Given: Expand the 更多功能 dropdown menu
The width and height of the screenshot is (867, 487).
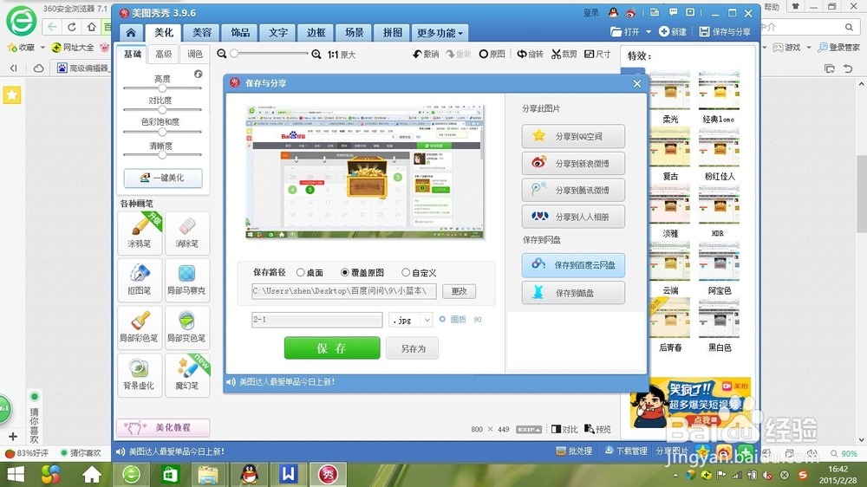Looking at the screenshot, I should tap(440, 33).
